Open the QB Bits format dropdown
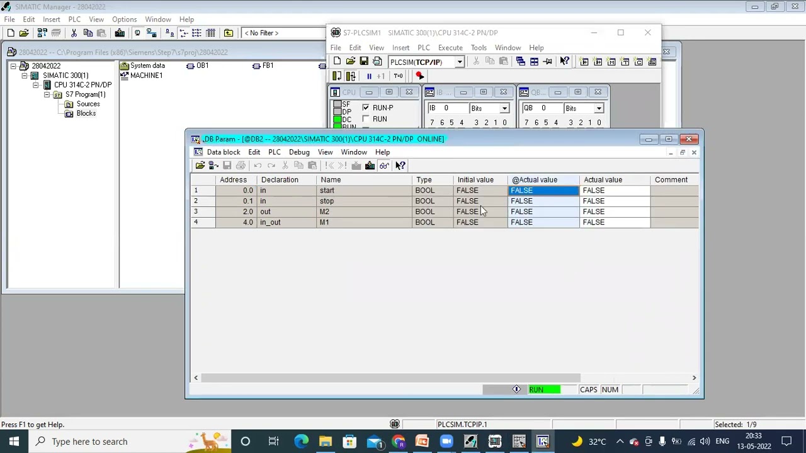The image size is (806, 453). pyautogui.click(x=599, y=108)
